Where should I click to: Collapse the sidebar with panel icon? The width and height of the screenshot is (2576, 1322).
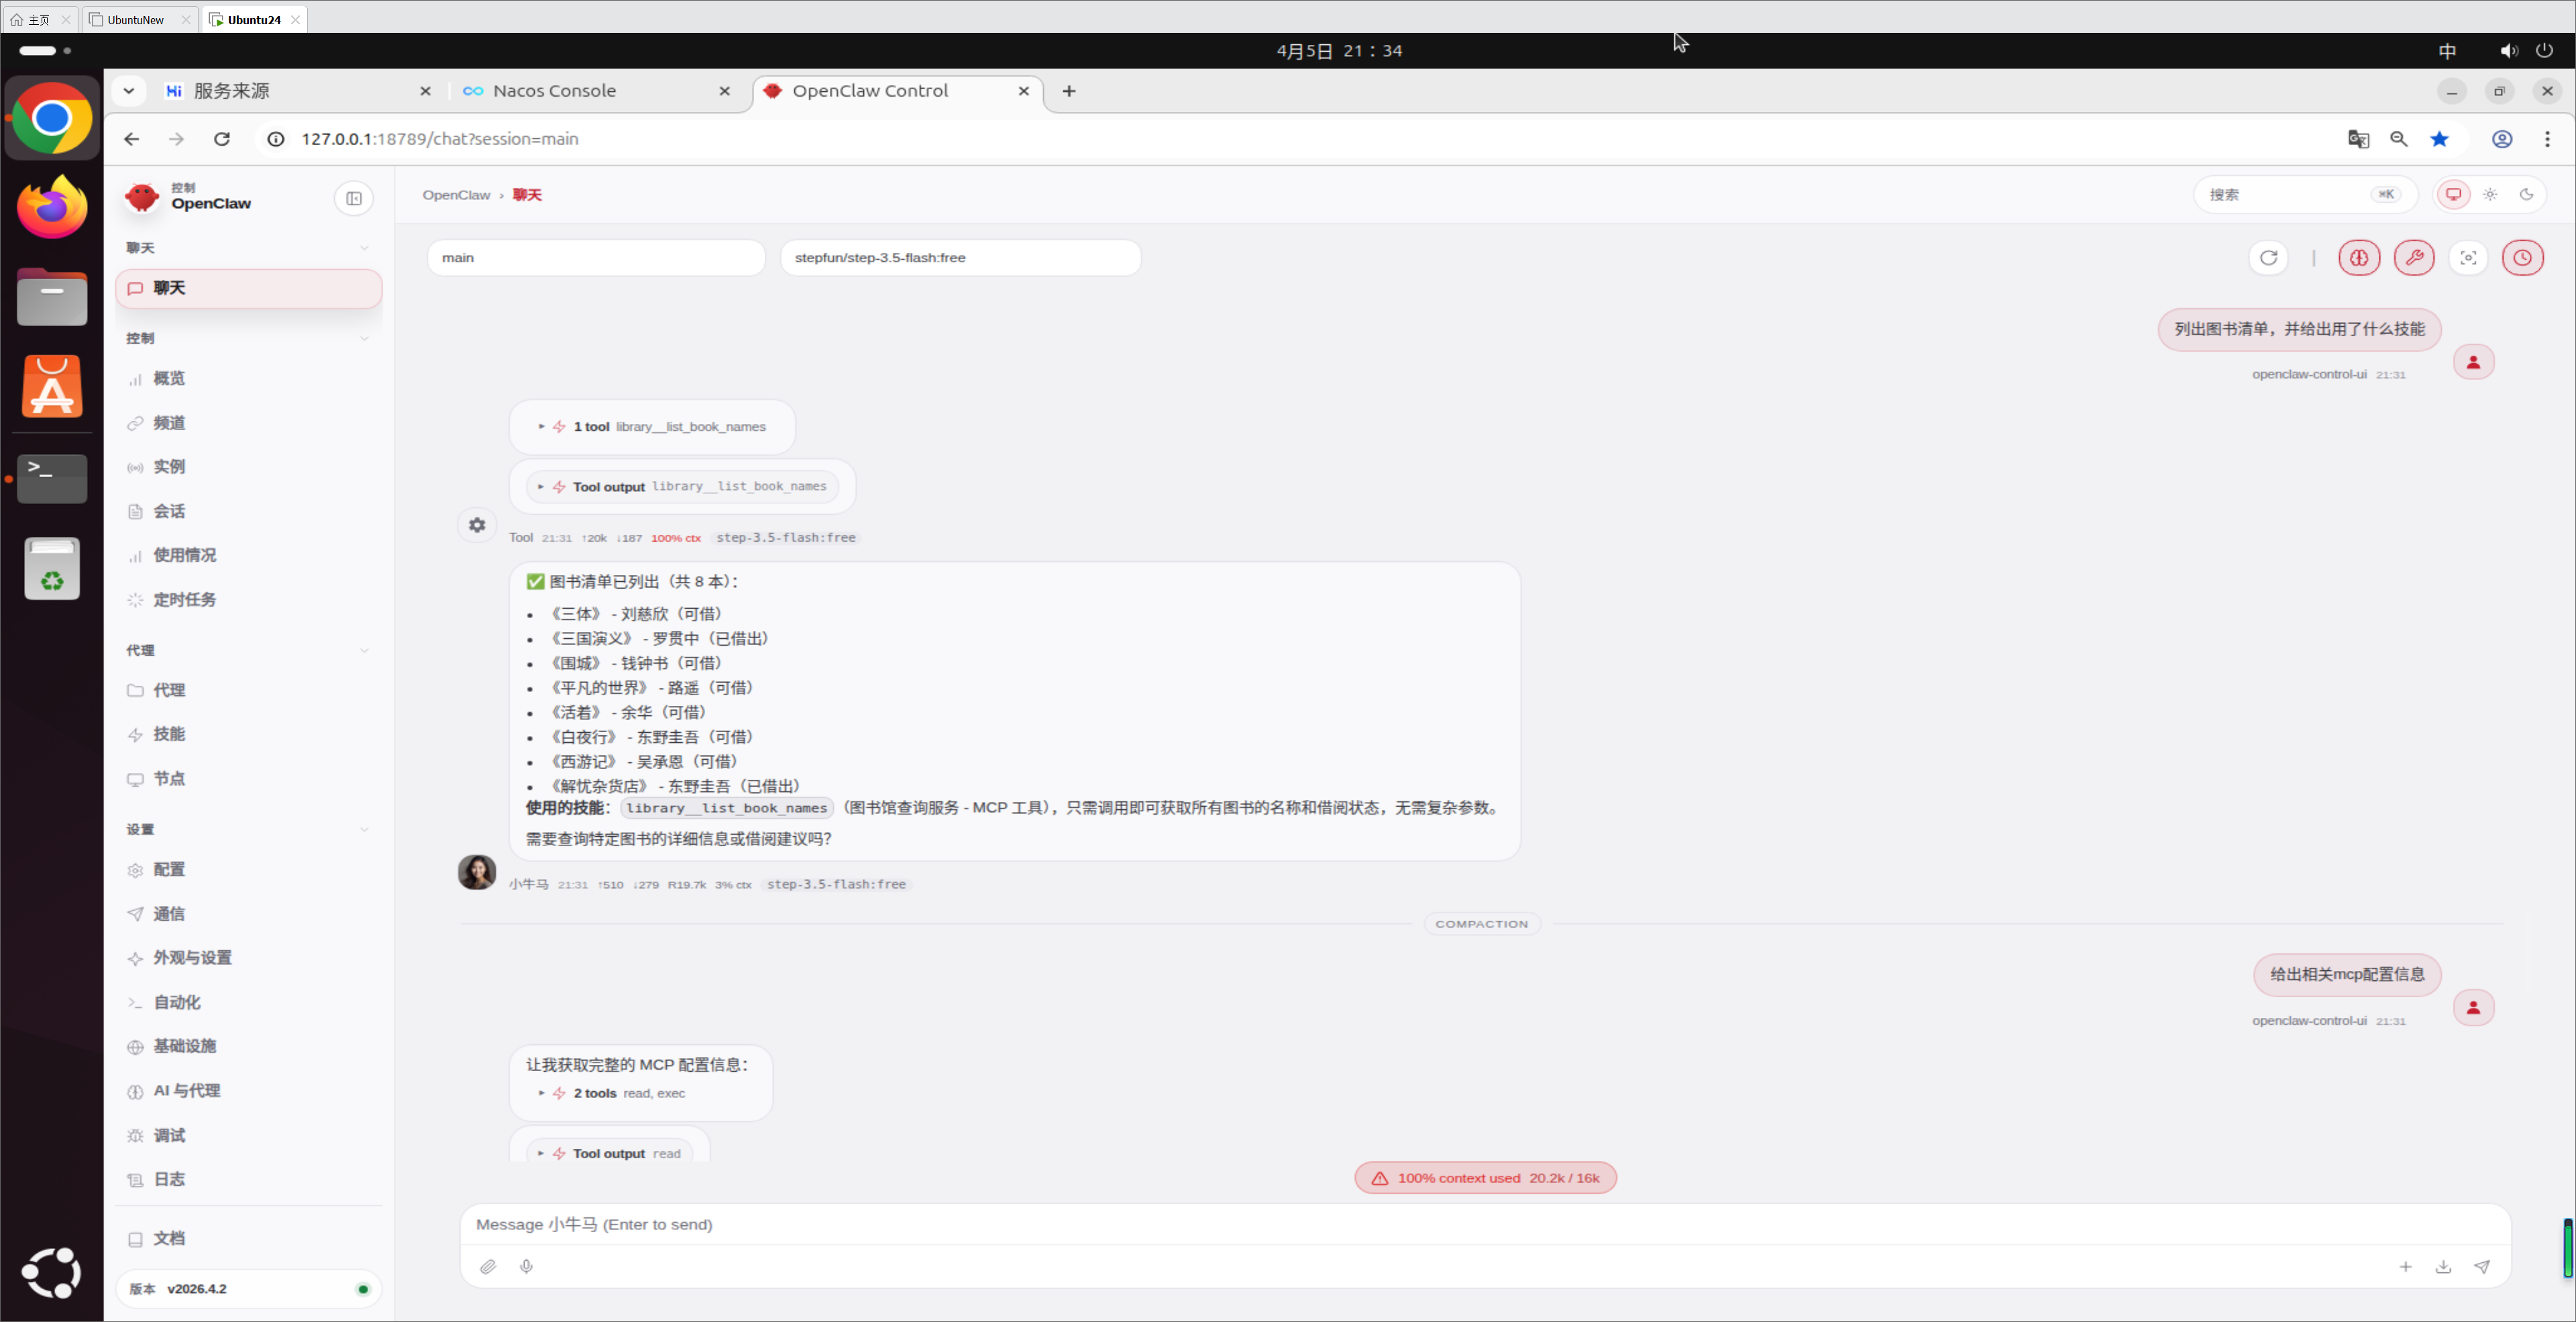tap(354, 199)
